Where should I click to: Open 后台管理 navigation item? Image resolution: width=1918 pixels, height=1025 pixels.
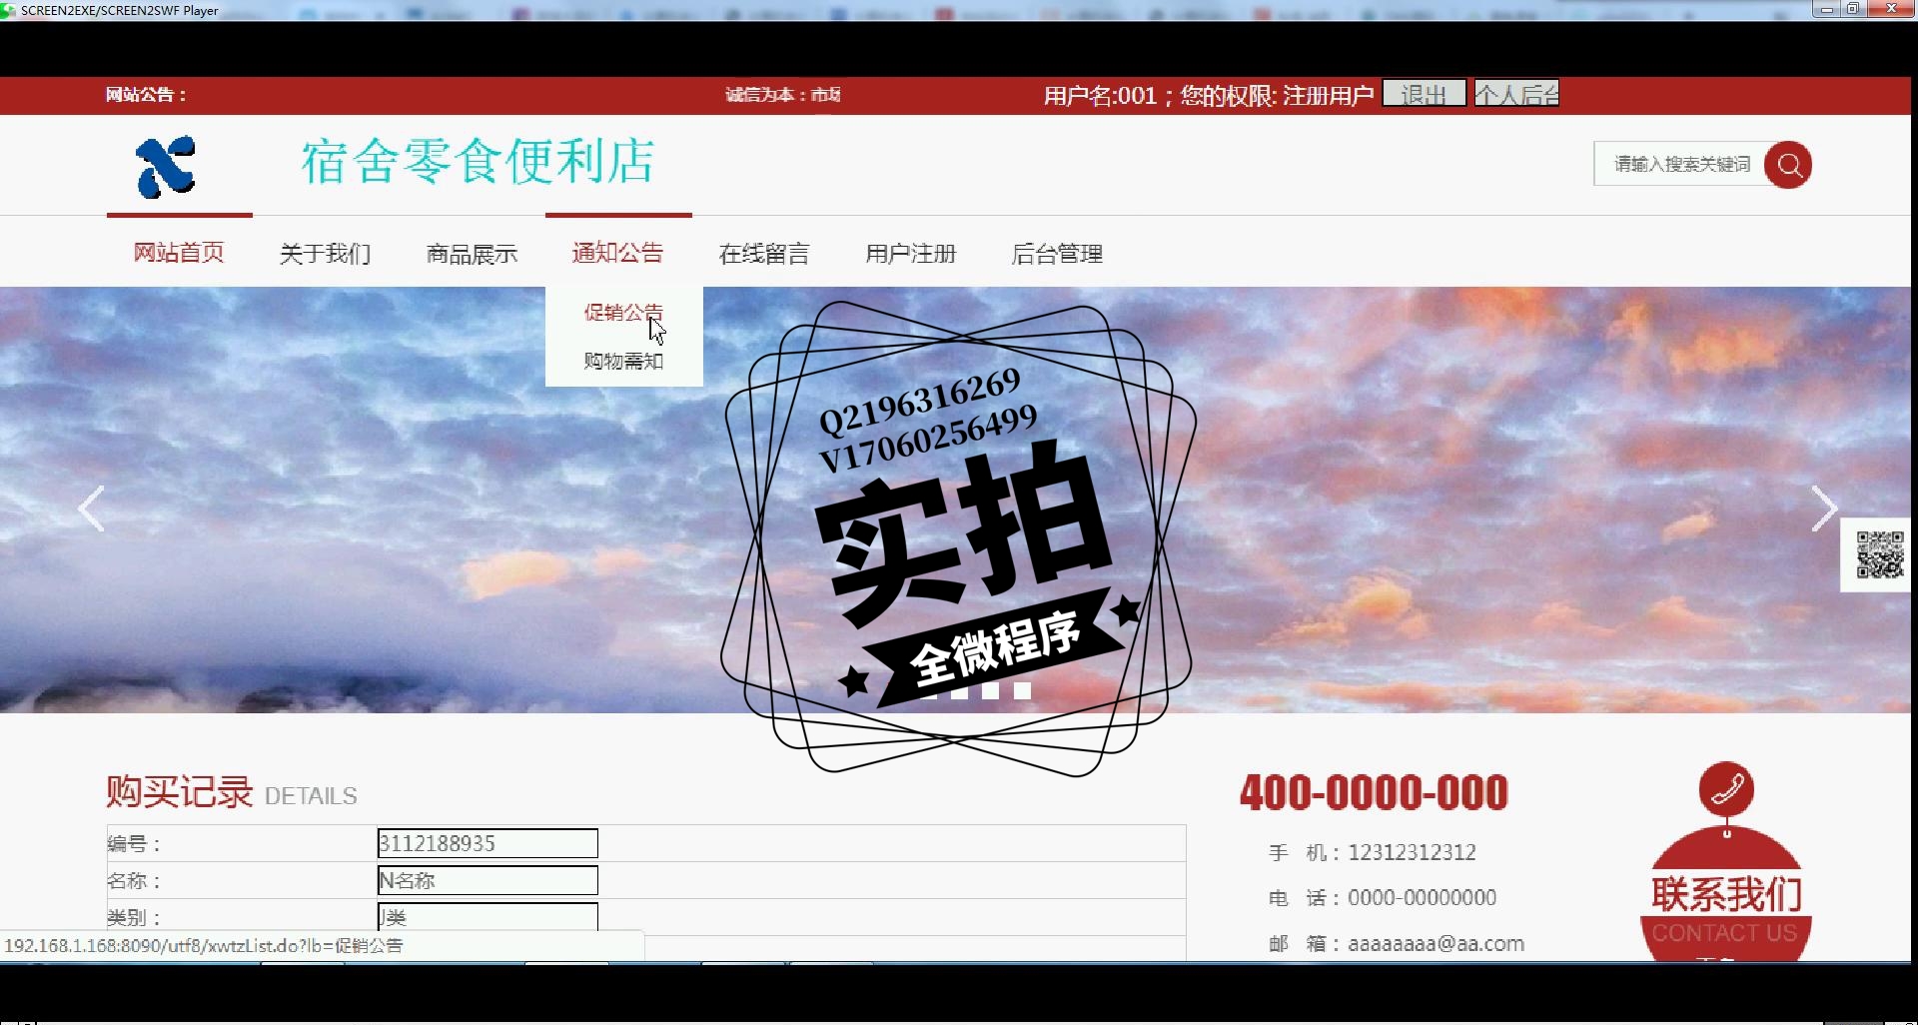(x=1057, y=254)
